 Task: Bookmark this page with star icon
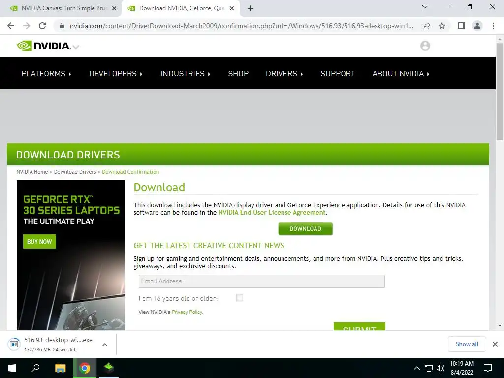point(442,26)
